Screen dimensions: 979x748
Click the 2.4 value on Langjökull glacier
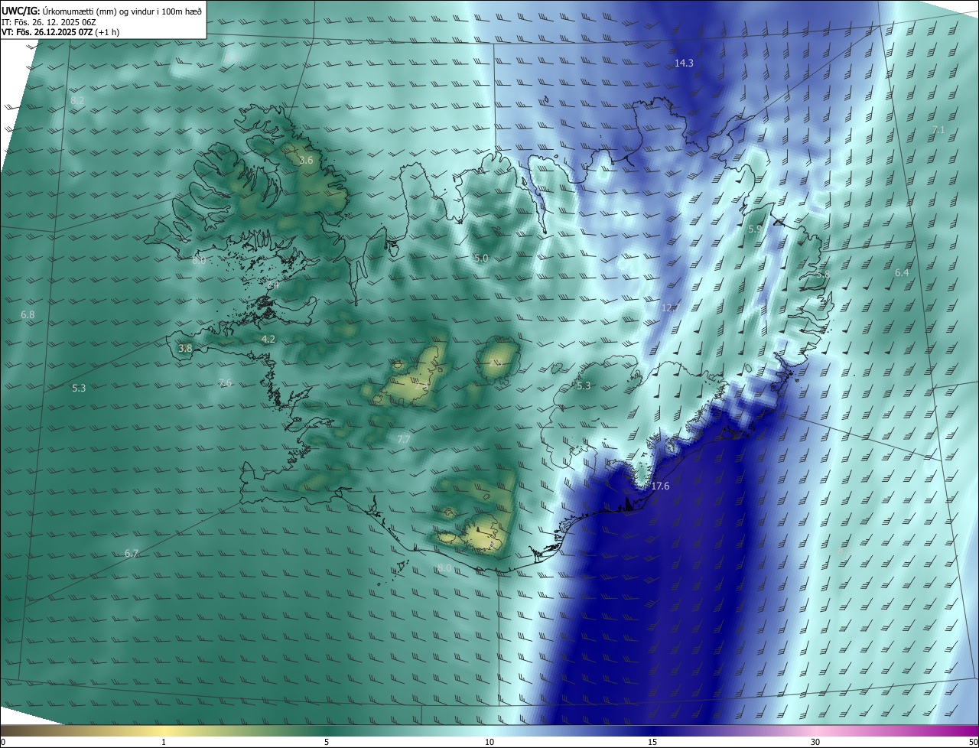(x=421, y=386)
